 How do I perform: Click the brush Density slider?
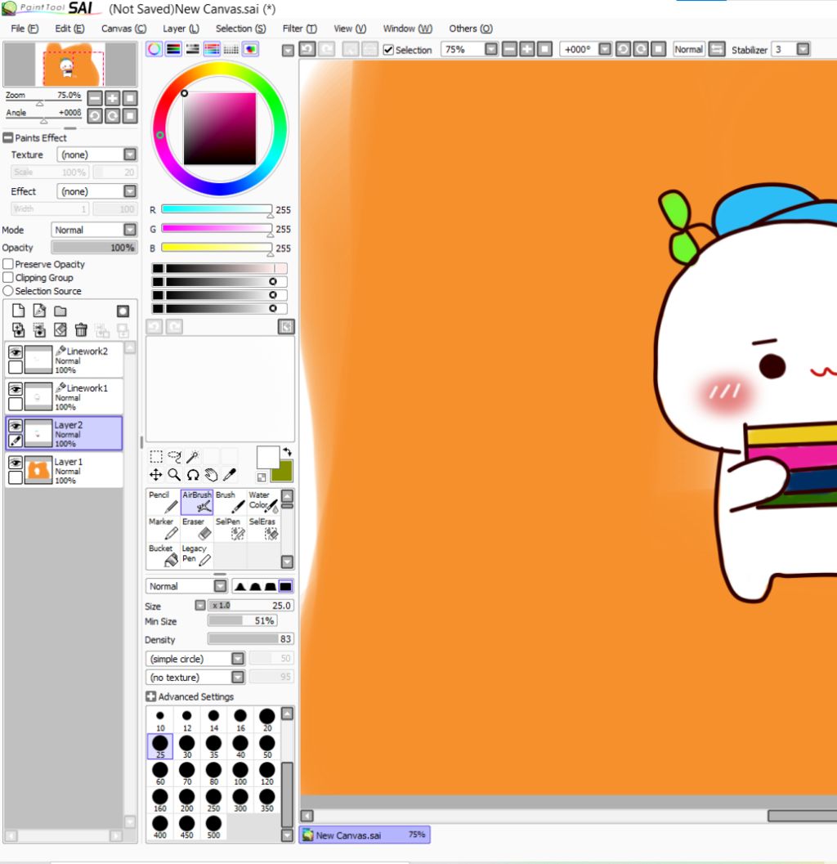tap(251, 638)
